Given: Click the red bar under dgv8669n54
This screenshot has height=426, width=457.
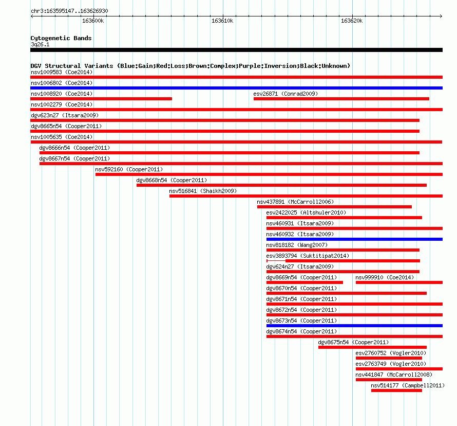Looking at the screenshot, I should (304, 282).
